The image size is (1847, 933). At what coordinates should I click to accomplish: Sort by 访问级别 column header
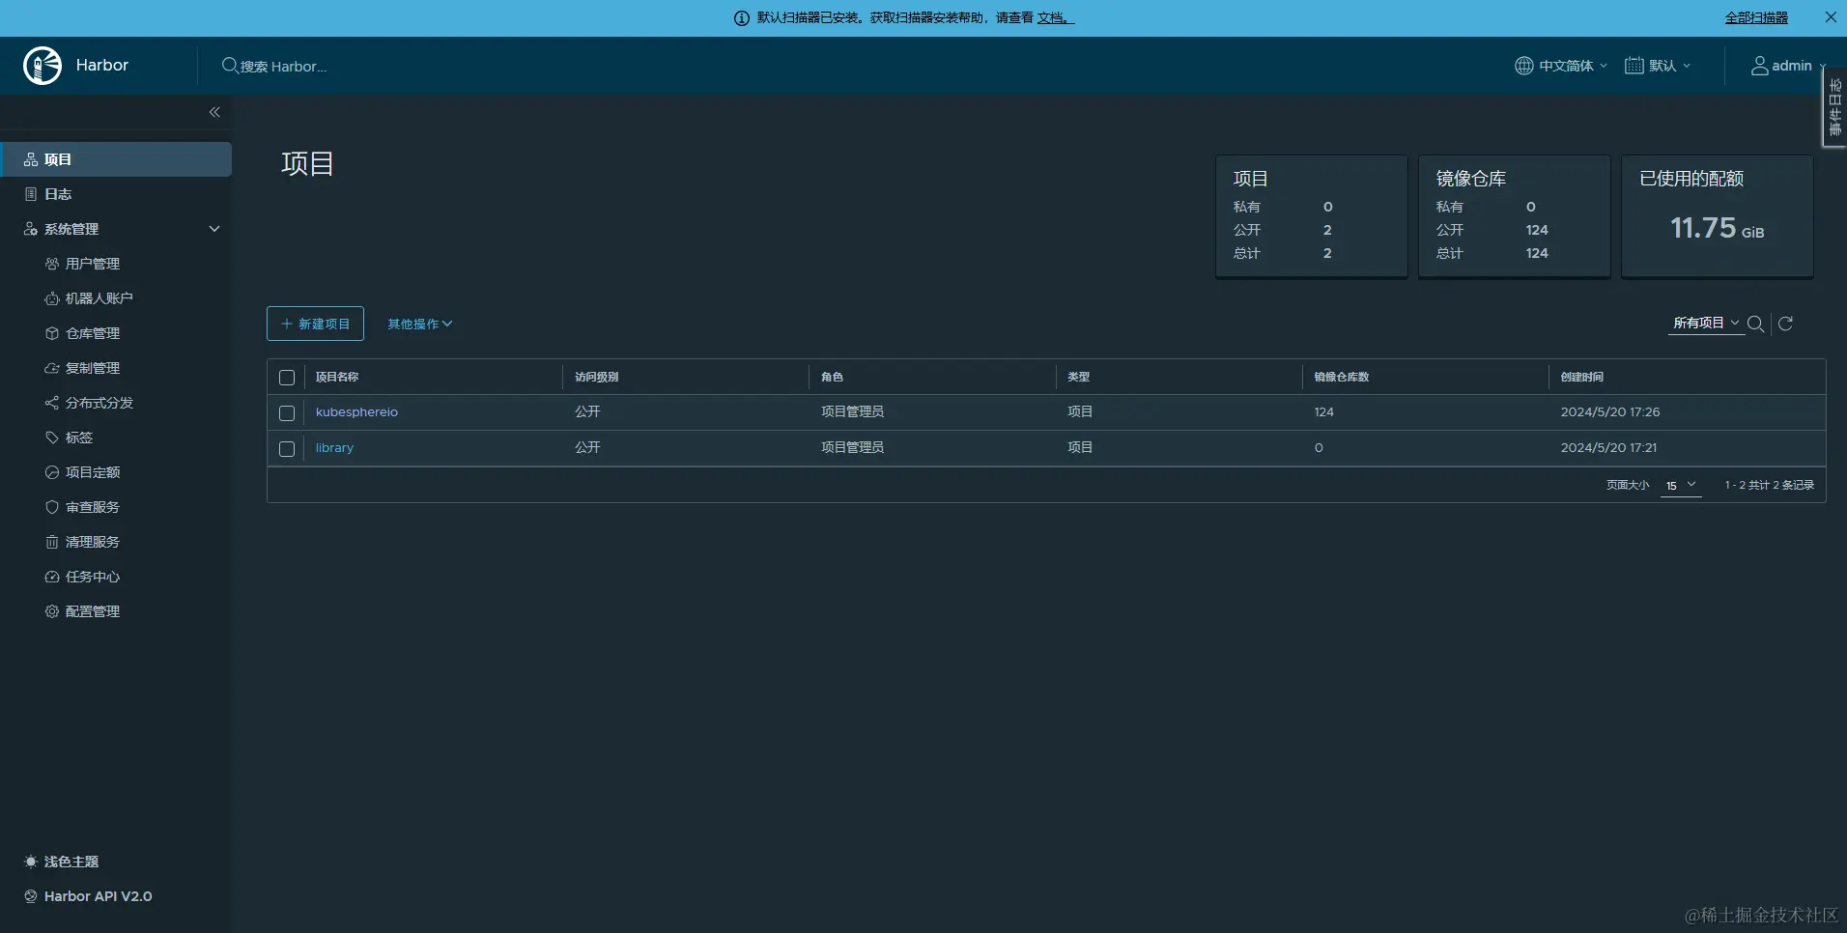(596, 377)
